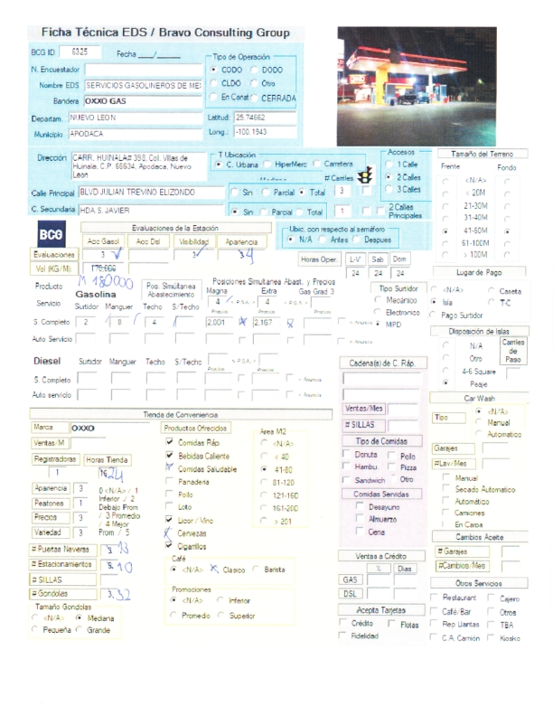Click the # Gondolas label

click(63, 594)
